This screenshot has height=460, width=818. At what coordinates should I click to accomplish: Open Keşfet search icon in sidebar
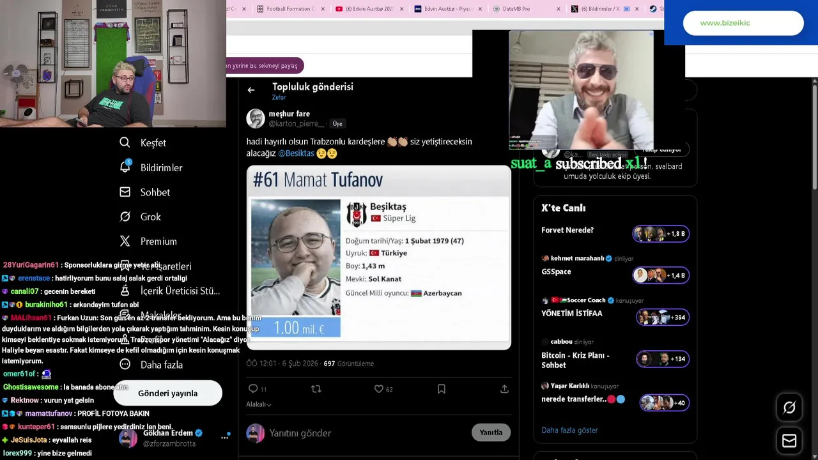point(125,142)
